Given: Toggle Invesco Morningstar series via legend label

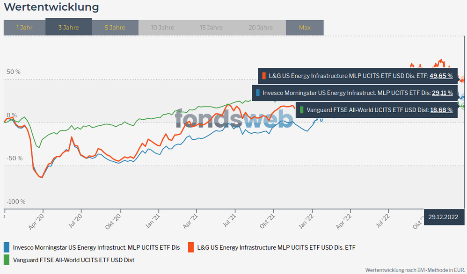Looking at the screenshot, I should 96,247.
